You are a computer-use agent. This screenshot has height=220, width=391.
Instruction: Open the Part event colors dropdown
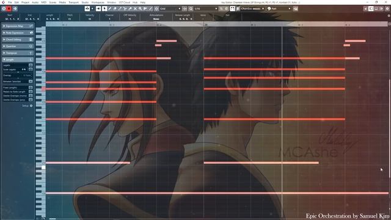click(279, 9)
